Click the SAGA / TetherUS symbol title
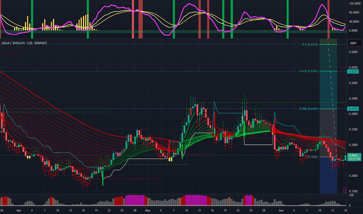Screen dimensions: 363x214 coord(24,43)
